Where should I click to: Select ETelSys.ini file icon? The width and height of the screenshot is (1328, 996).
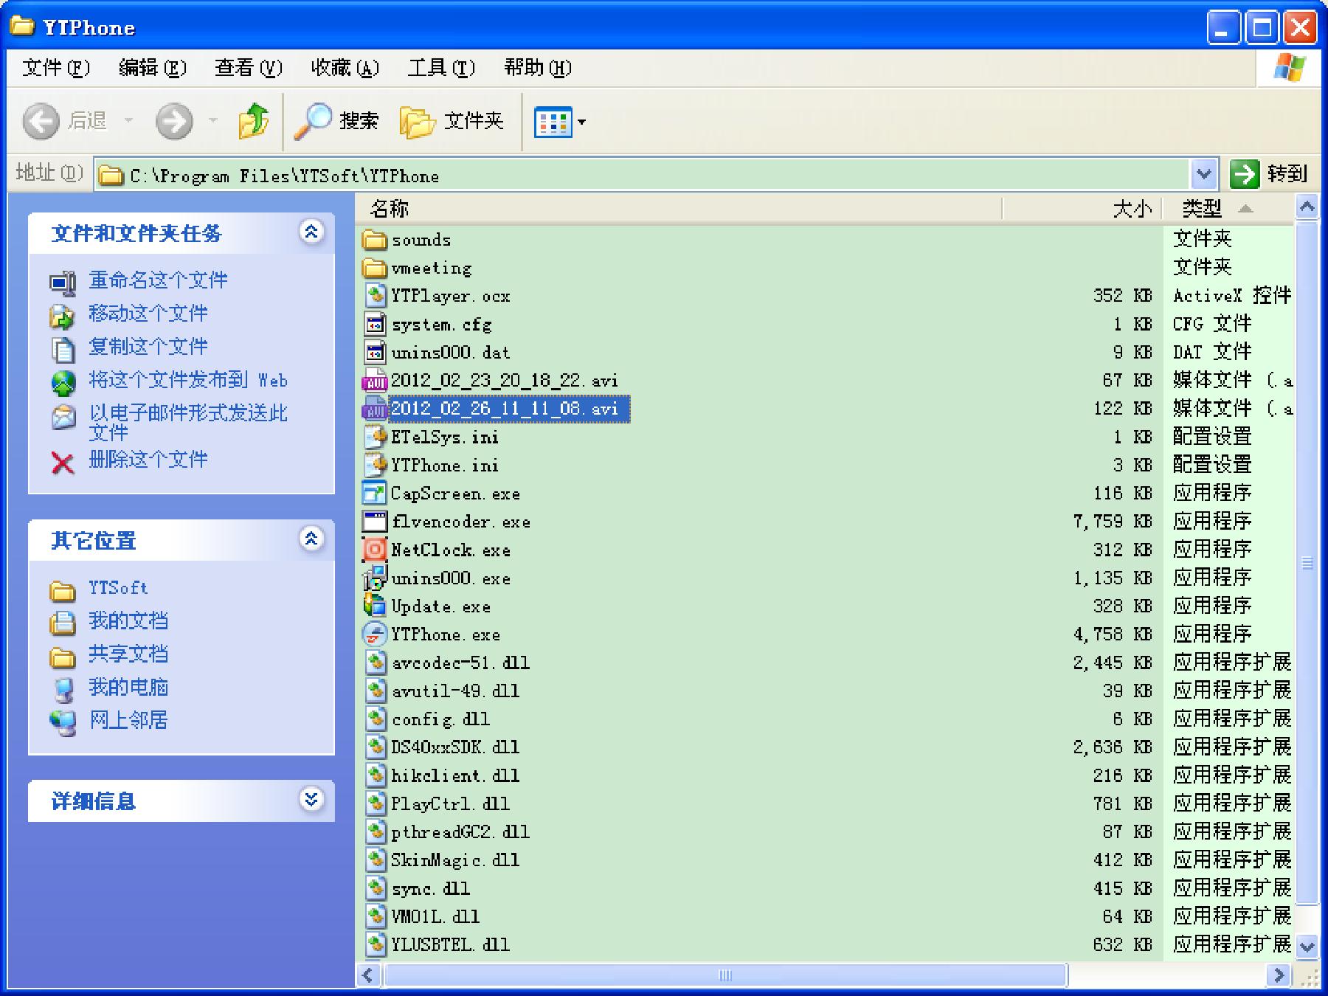tap(376, 437)
